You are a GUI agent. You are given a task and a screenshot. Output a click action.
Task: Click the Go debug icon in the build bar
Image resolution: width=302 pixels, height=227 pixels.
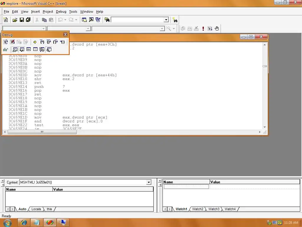coord(210,29)
